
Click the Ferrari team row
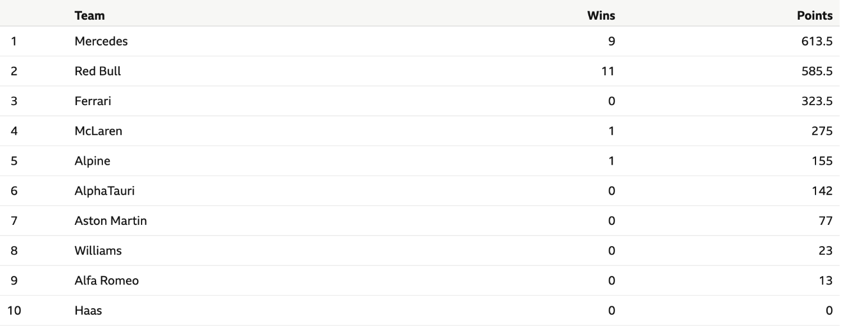pos(422,101)
